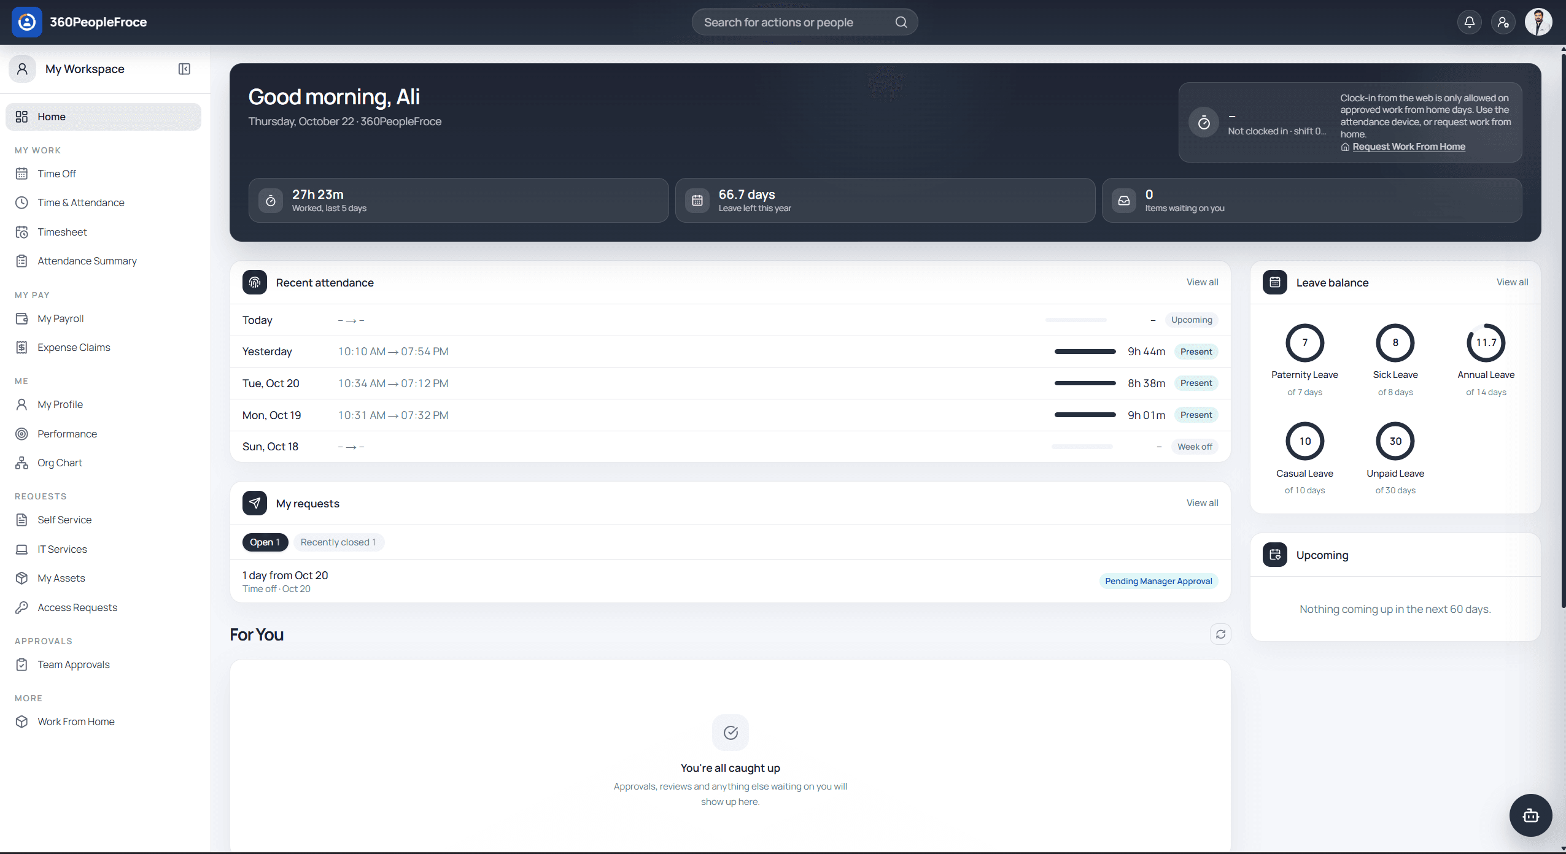The width and height of the screenshot is (1566, 854).
Task: Click the Expense Claims receipt icon
Action: click(21, 347)
